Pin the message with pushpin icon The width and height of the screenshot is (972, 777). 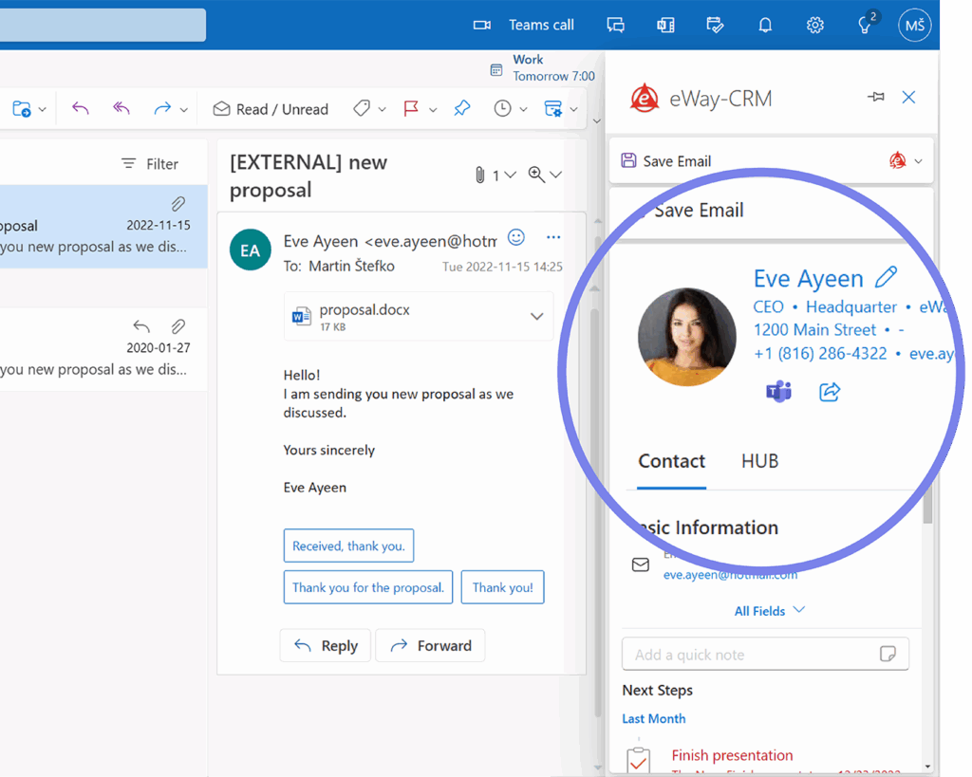[462, 109]
